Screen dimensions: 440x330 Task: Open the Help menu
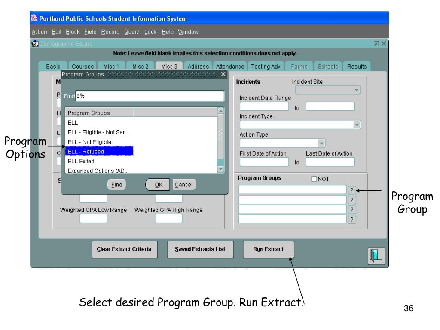click(168, 32)
